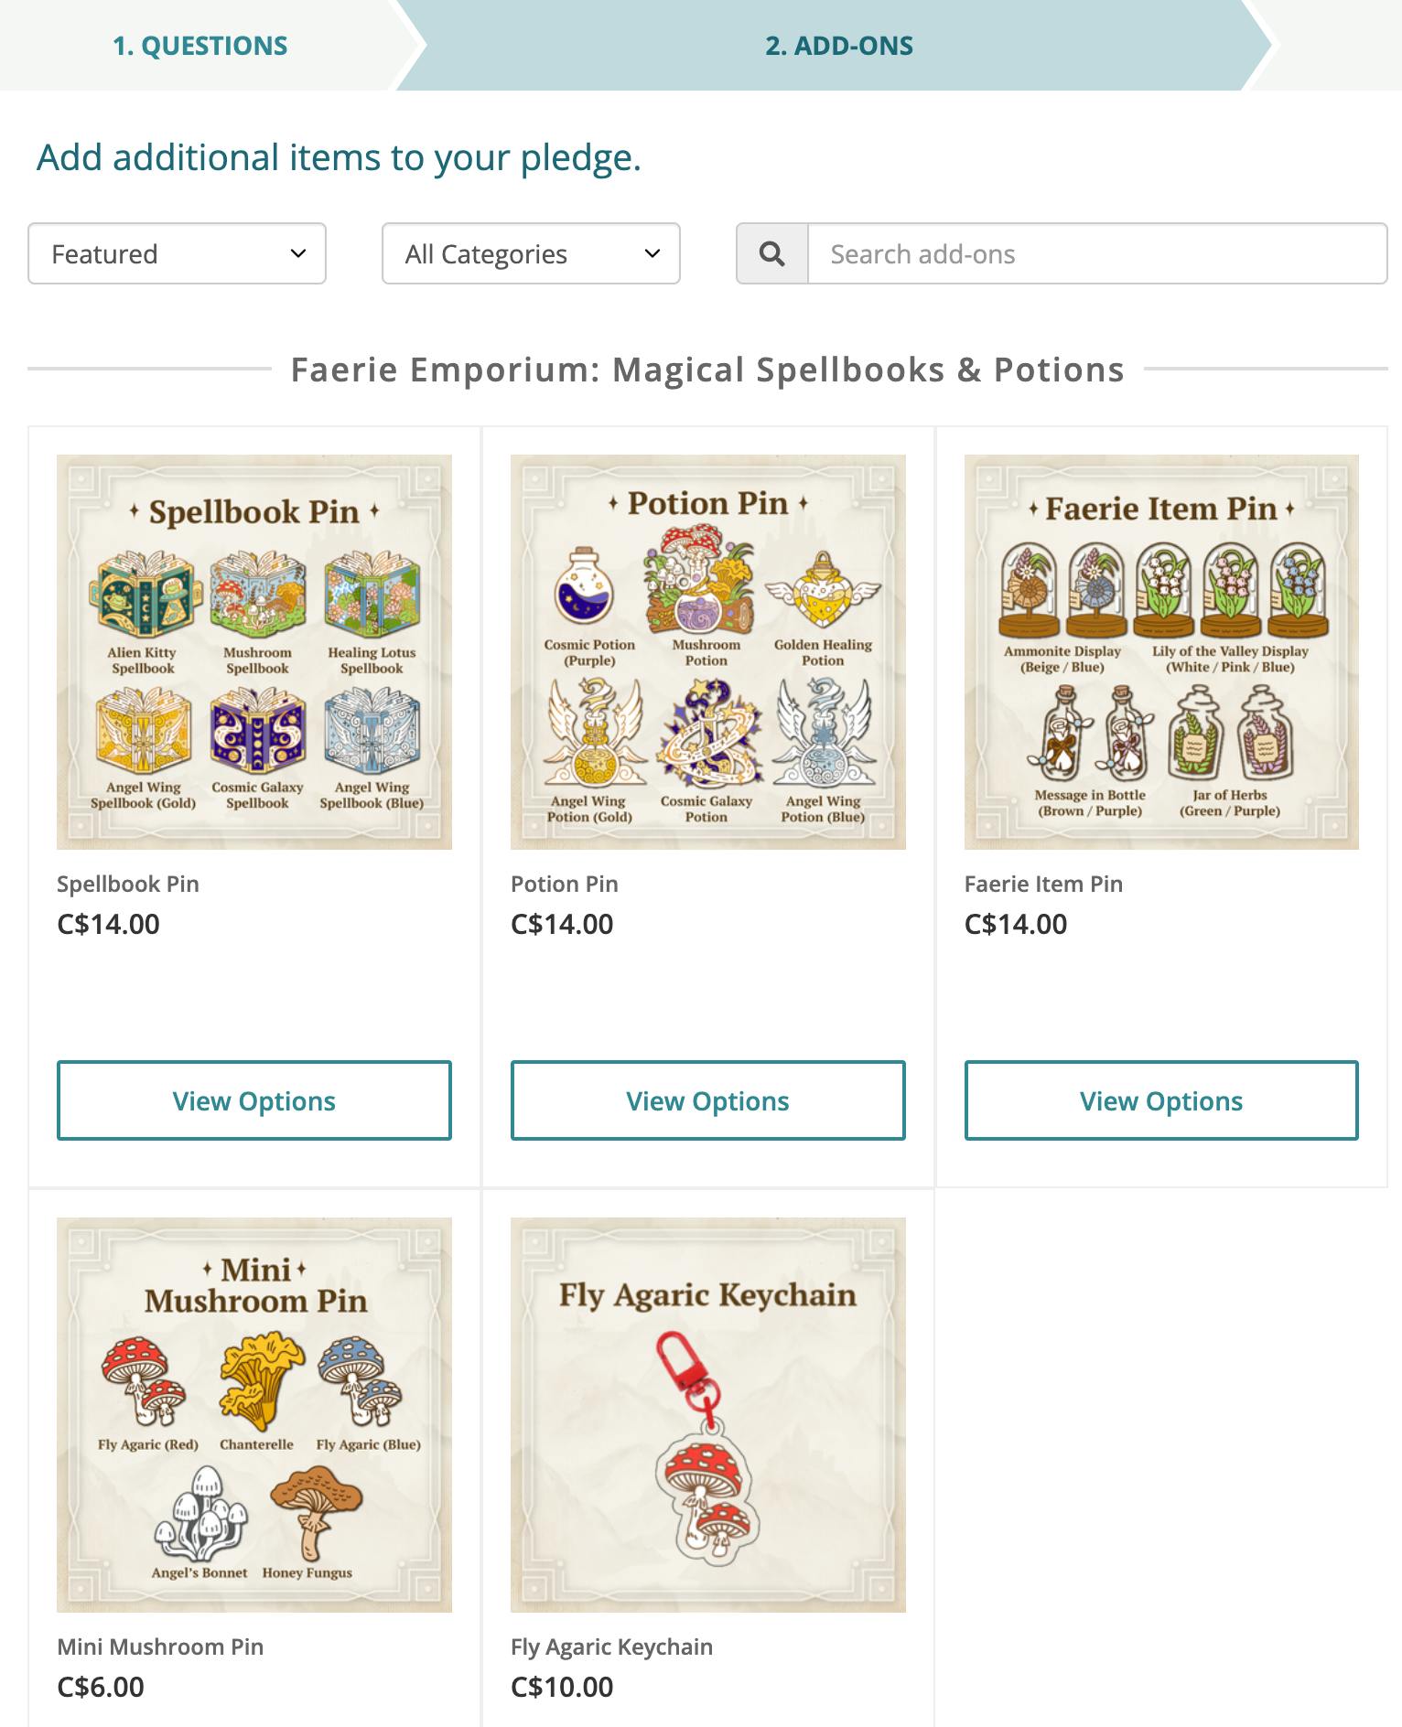View options for Spellbook Pin
Screen dimensions: 1402x1727
point(254,1100)
